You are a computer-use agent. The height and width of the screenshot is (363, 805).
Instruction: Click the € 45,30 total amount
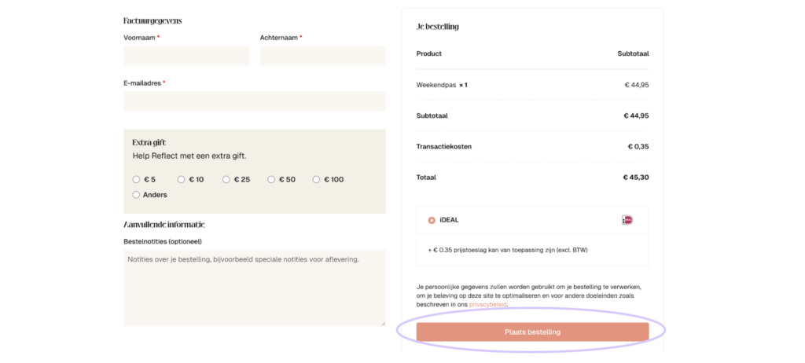[x=636, y=178]
